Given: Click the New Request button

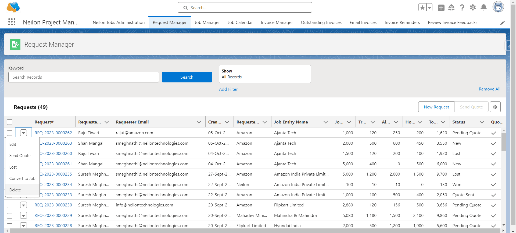Looking at the screenshot, I should coord(436,107).
